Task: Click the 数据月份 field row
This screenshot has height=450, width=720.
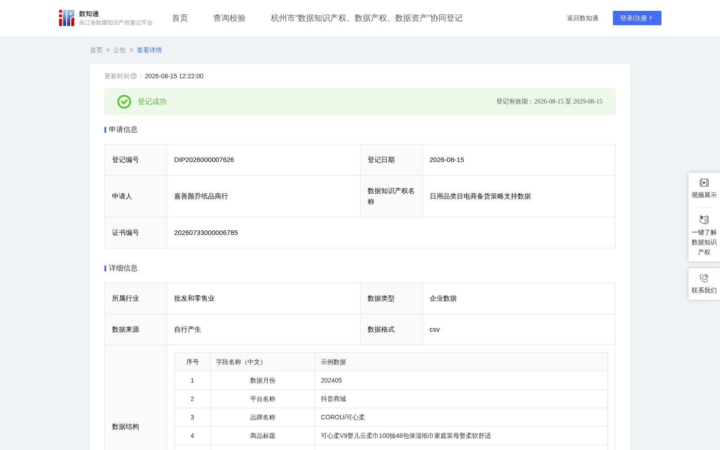Action: click(391, 380)
